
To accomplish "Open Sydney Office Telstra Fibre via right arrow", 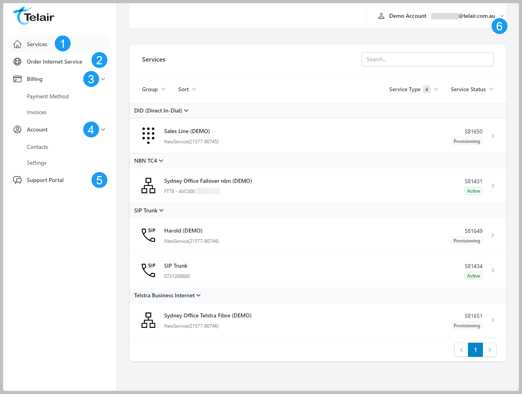I will pos(493,320).
